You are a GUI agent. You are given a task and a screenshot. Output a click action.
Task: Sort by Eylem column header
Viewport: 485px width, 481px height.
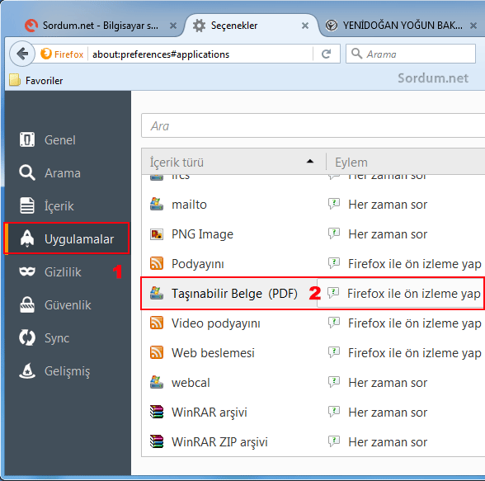[406, 162]
